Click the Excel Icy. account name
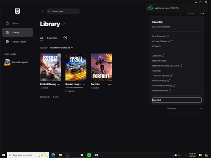The height and width of the screenshot is (158, 211). [x=157, y=22]
